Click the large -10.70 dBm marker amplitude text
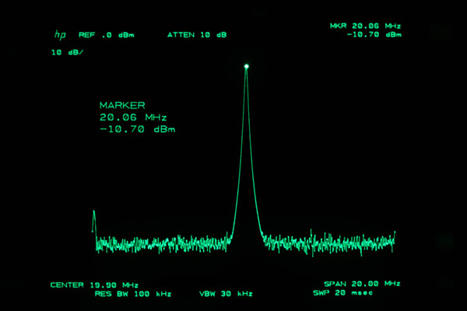This screenshot has height=311, width=467. 137,129
